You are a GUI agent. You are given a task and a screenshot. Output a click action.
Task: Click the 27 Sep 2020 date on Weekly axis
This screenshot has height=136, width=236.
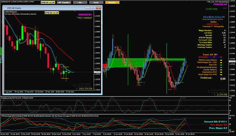[29, 92]
